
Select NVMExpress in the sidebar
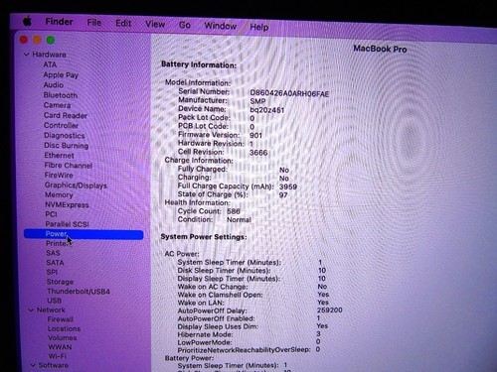(67, 205)
